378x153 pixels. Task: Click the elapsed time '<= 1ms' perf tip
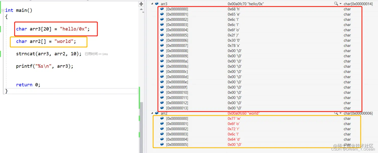[96, 54]
